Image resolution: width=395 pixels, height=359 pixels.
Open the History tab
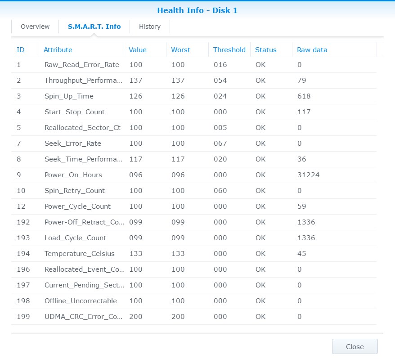(x=150, y=27)
